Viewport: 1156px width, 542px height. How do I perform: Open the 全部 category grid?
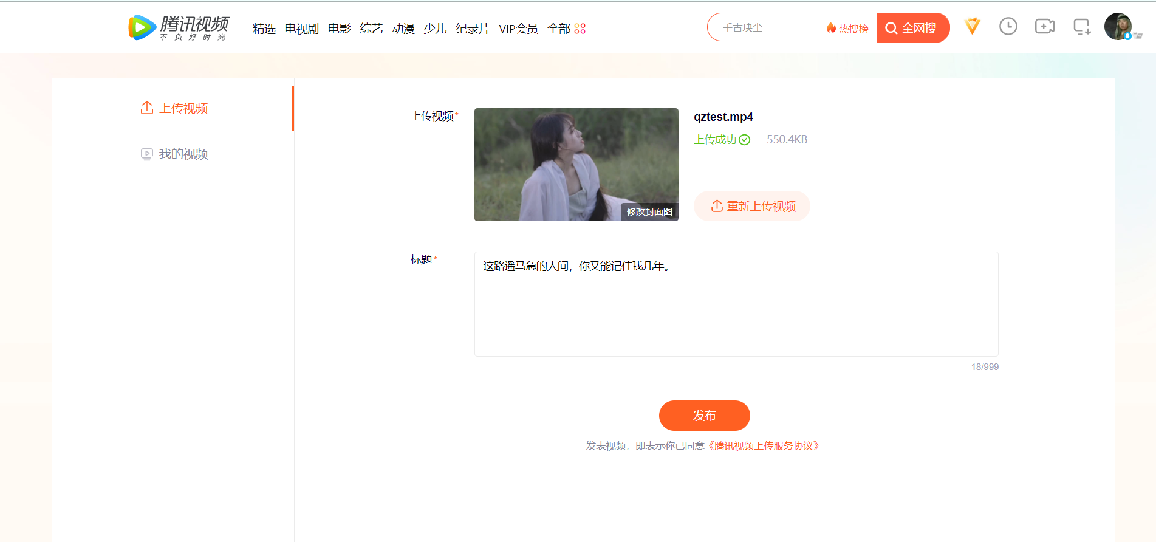(x=566, y=29)
